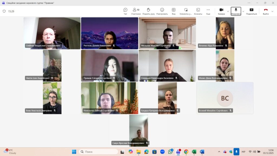Open more options on Янченко Кіра's tile
Screen dimensions: 277x156
coord(230,46)
